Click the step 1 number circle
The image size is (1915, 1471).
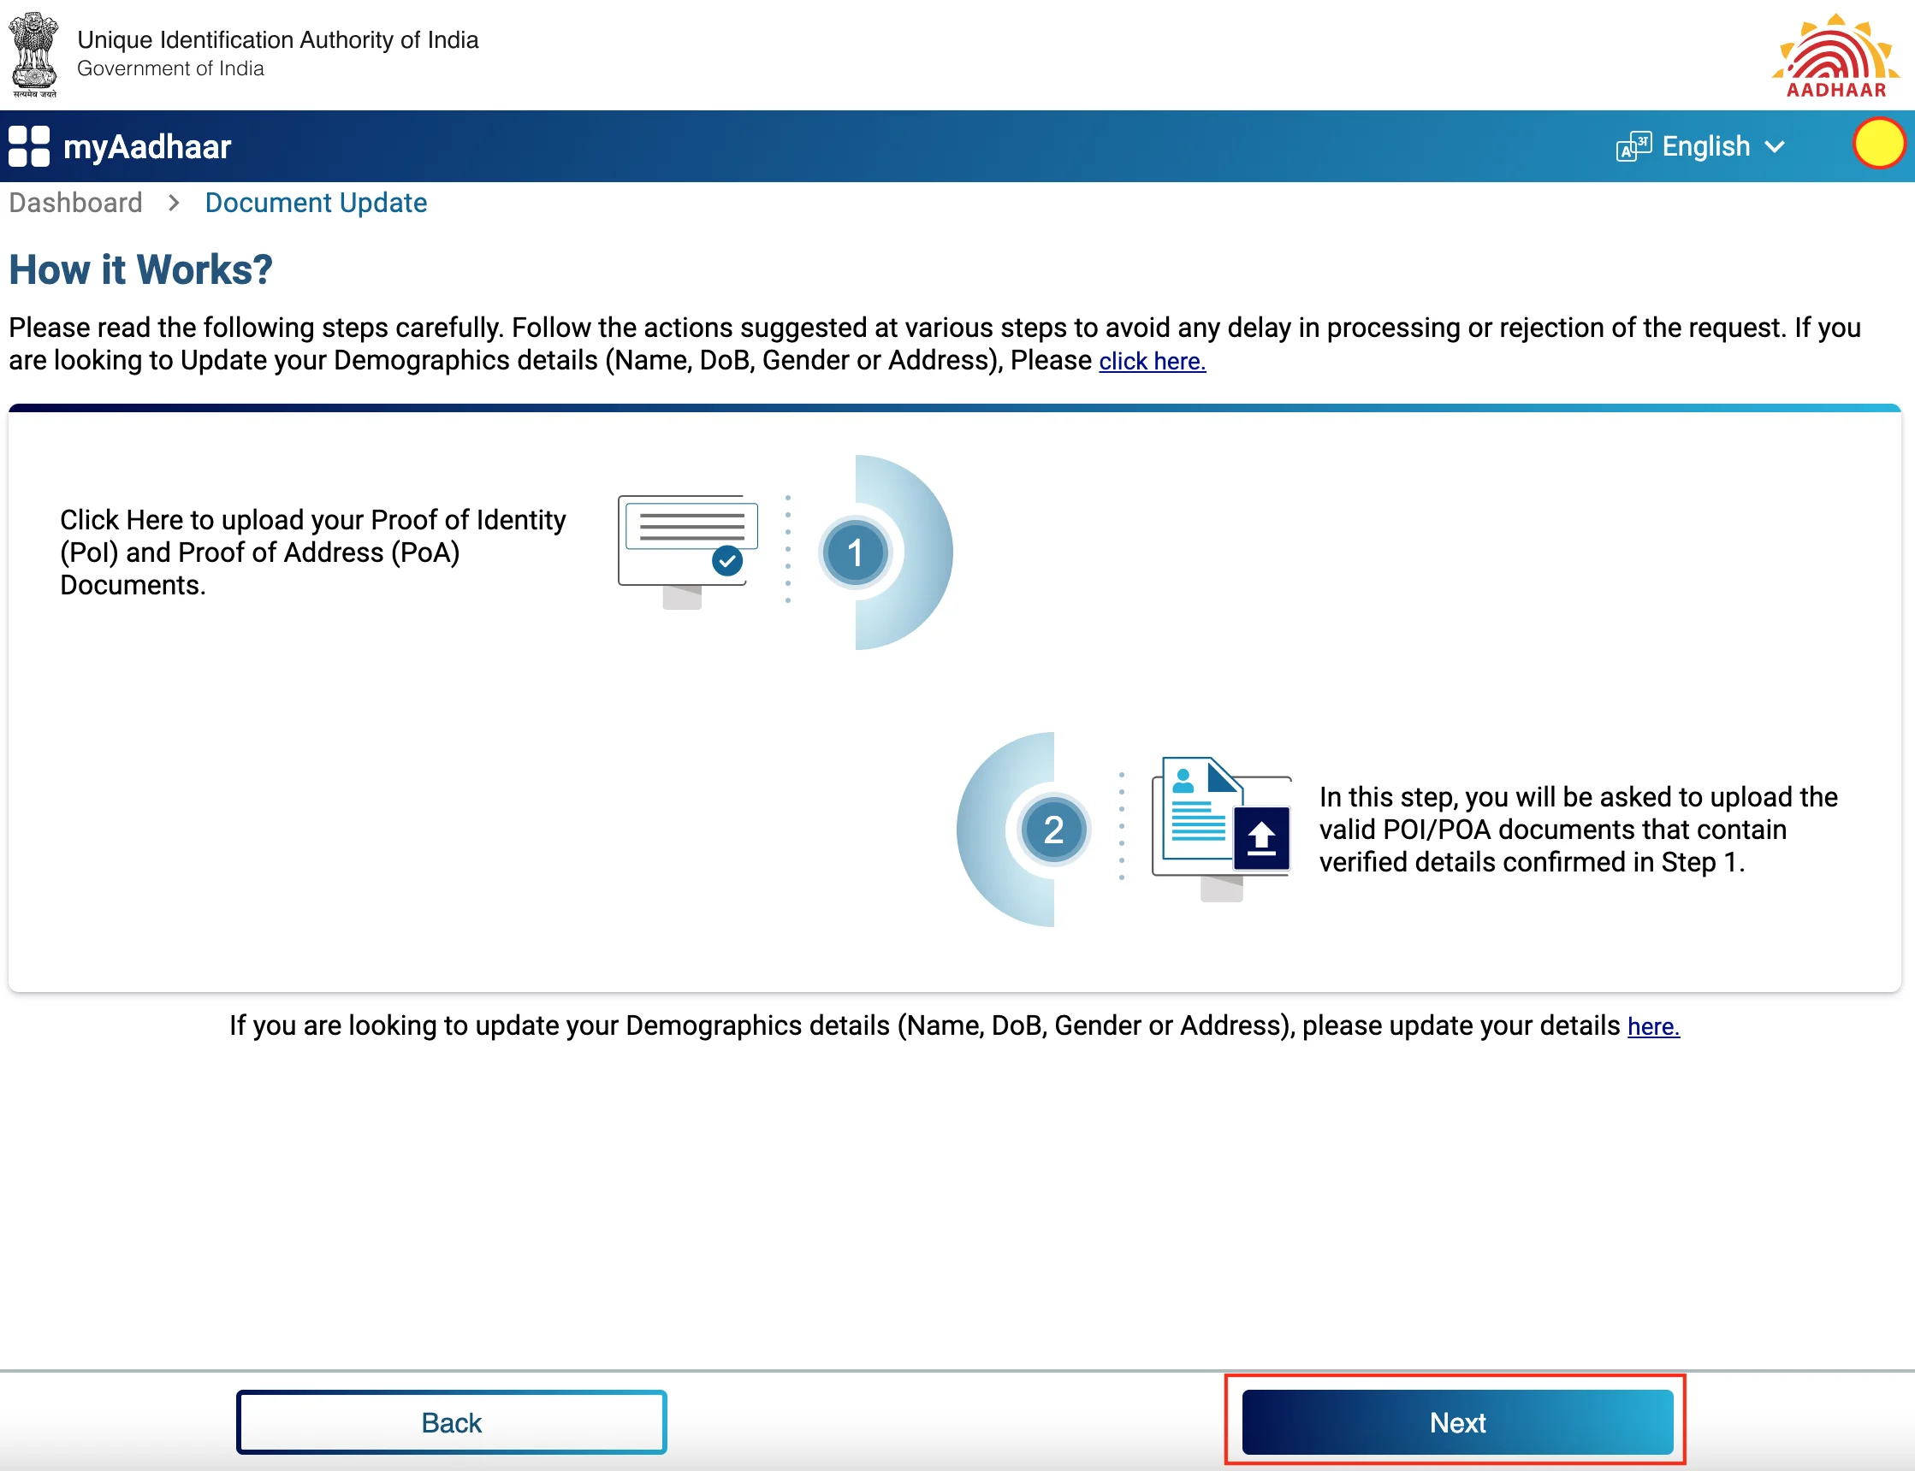tap(856, 552)
